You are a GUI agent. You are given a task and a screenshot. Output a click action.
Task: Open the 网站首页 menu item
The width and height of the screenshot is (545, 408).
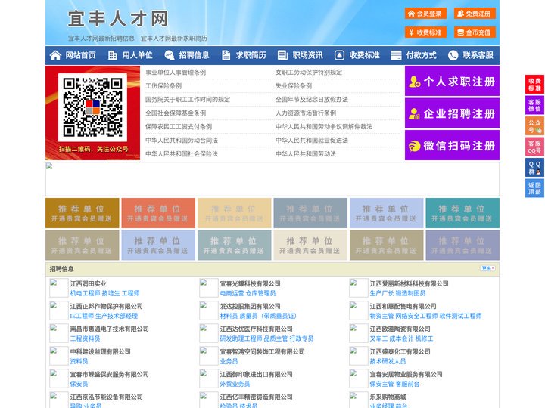click(80, 55)
